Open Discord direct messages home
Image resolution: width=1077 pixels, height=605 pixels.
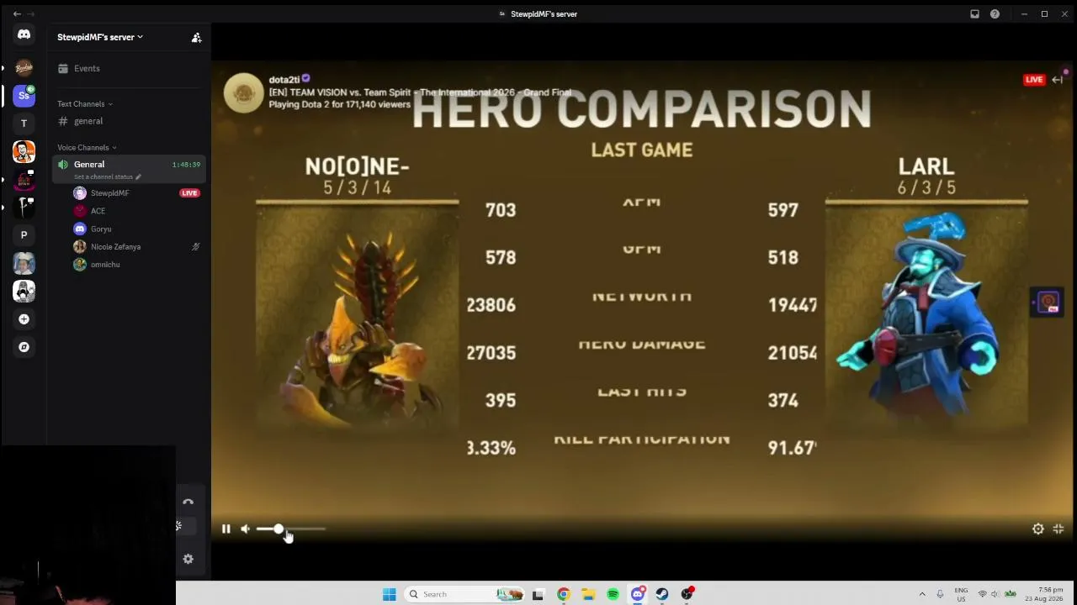[x=24, y=34]
